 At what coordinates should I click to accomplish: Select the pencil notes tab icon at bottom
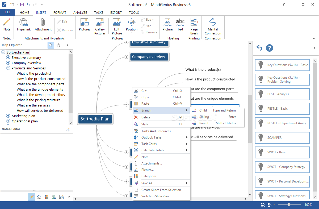(x=32, y=197)
